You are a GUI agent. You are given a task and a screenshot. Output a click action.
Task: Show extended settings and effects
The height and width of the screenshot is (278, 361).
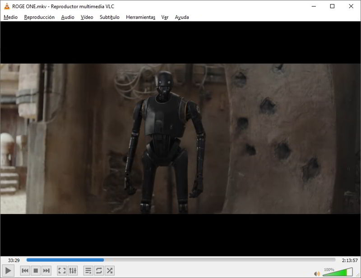[73, 270]
